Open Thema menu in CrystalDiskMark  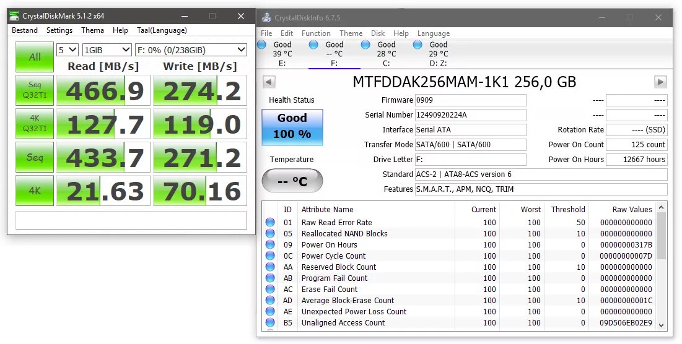coord(93,30)
